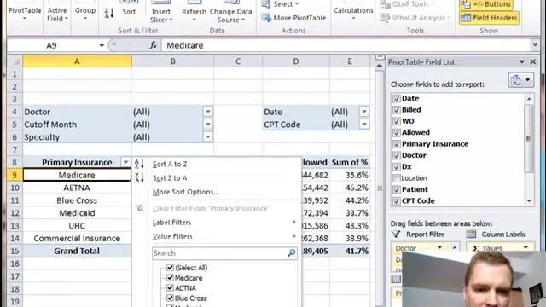This screenshot has height=307, width=546.
Task: Select the Commercial Insurance cell
Action: (x=77, y=239)
